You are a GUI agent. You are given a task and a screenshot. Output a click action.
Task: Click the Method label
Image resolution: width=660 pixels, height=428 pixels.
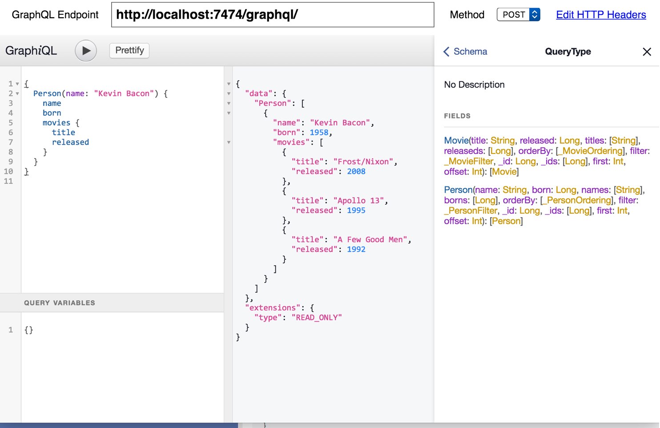coord(467,15)
